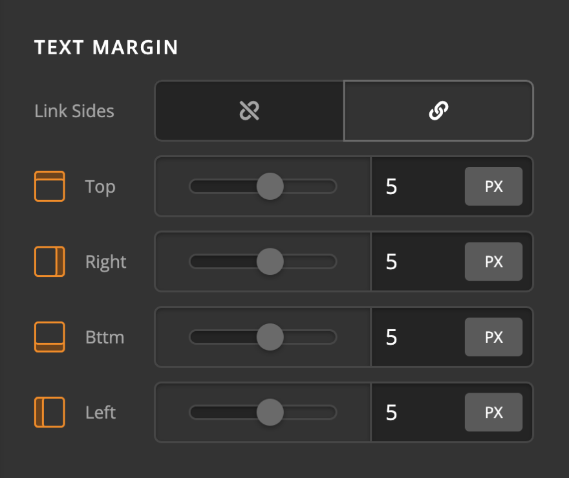569x478 pixels.
Task: Open the PX unit selector for Left
Action: 493,412
